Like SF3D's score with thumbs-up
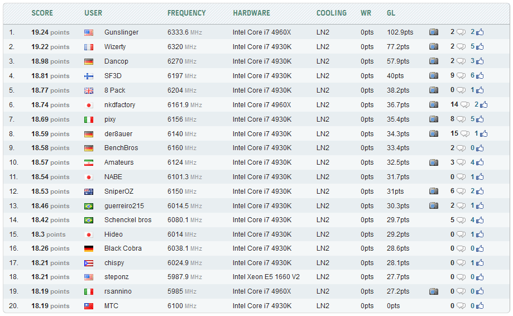The width and height of the screenshot is (513, 316). [x=480, y=76]
